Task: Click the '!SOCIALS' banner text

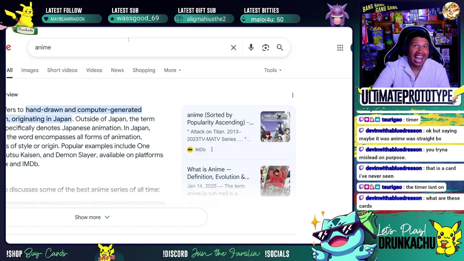Action: tap(277, 254)
